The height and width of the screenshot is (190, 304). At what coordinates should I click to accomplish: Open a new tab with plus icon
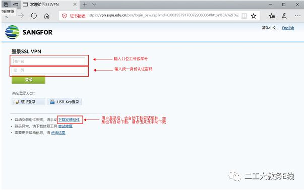[x=85, y=5]
